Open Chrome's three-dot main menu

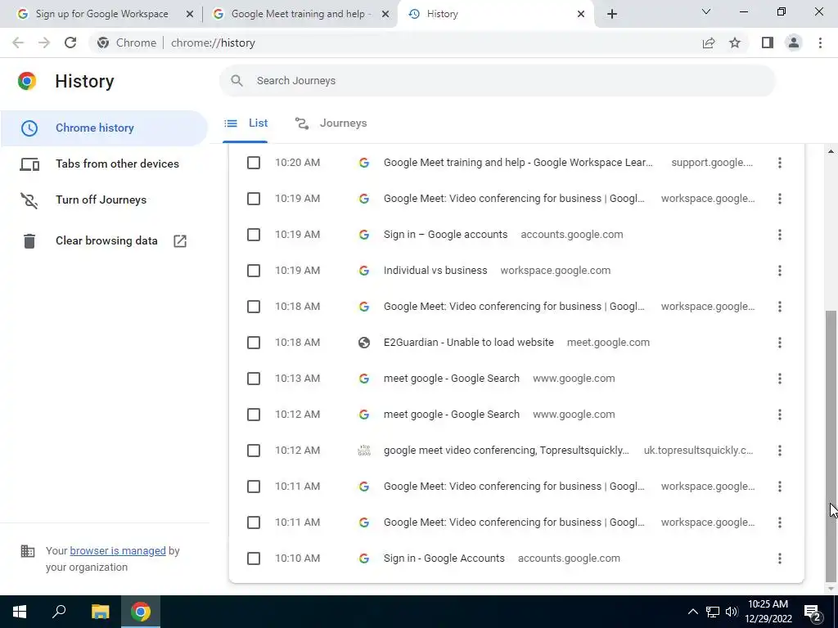(x=820, y=43)
